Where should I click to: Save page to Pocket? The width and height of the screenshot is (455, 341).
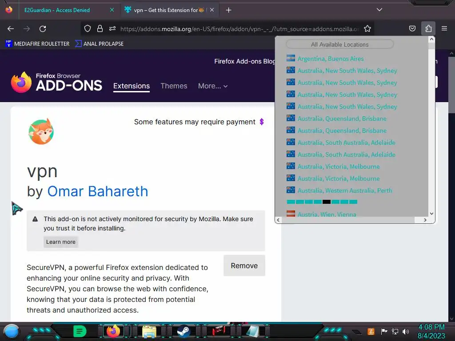click(412, 28)
